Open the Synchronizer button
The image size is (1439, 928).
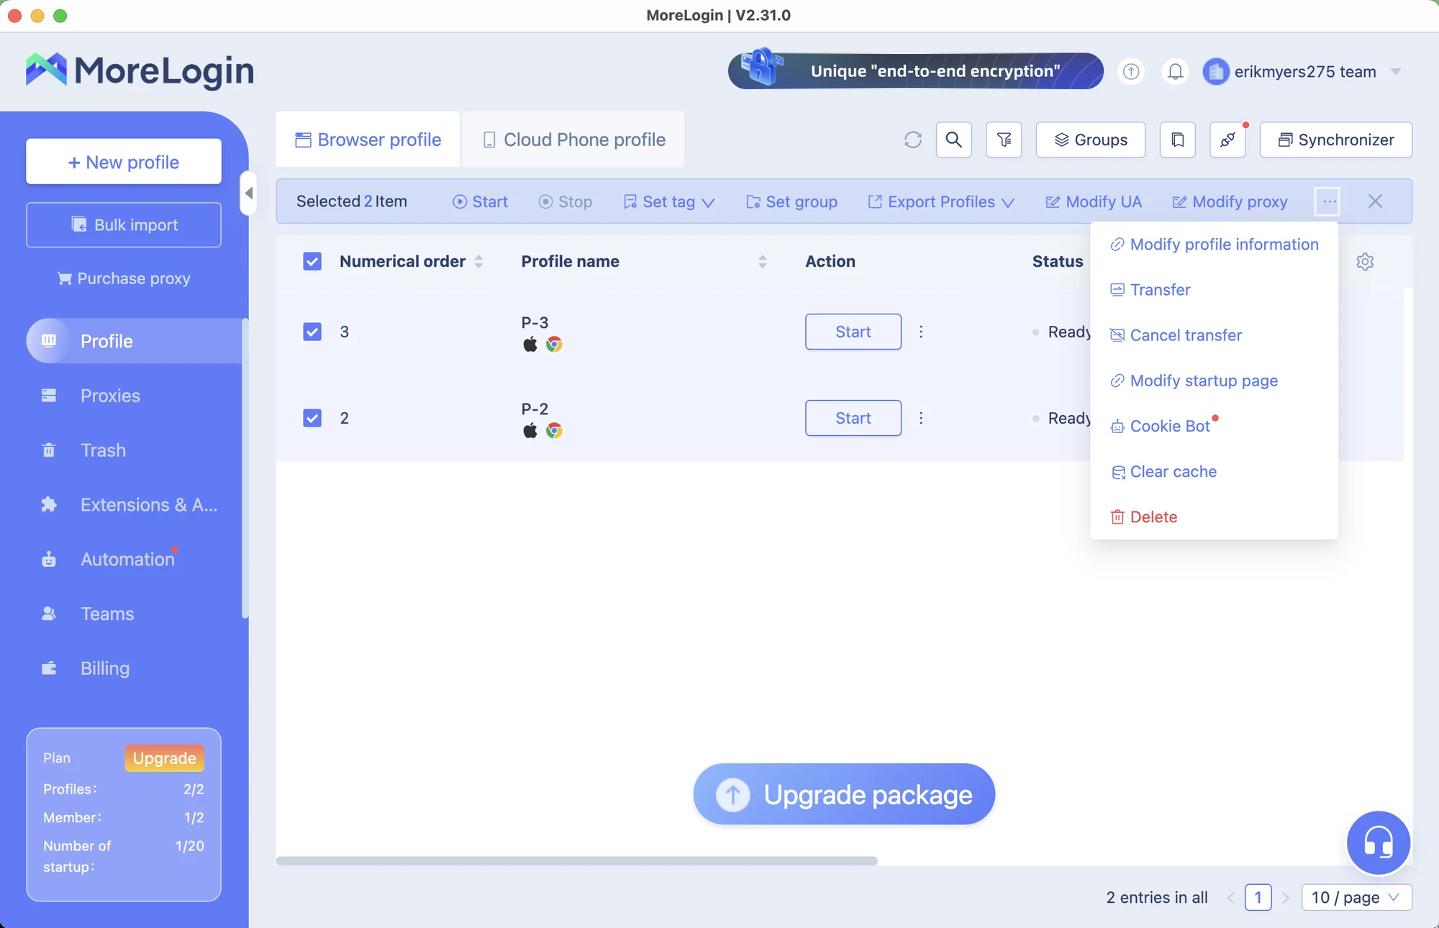tap(1335, 140)
